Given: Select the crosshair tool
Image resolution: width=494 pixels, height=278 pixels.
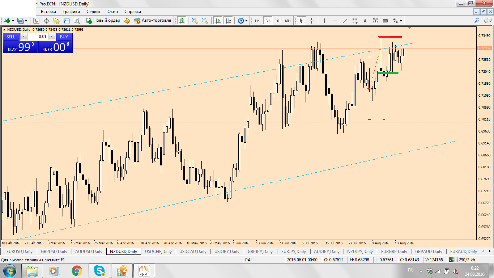Looking at the screenshot, I should 311,21.
